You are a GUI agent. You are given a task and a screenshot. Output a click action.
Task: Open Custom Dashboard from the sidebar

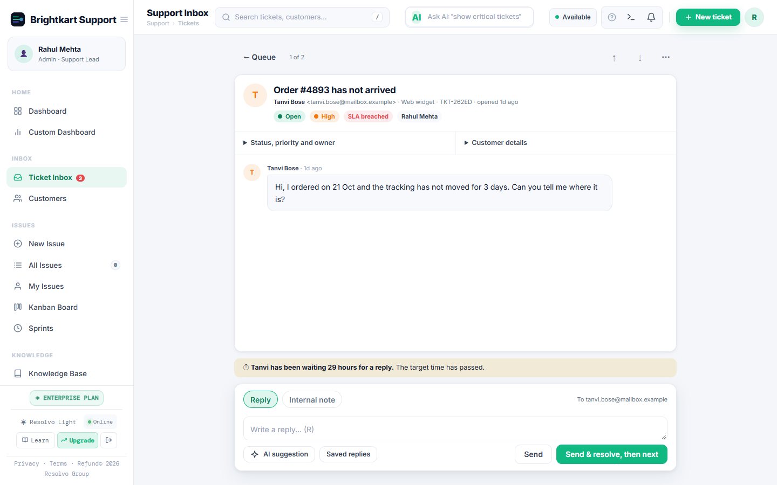coord(66,132)
